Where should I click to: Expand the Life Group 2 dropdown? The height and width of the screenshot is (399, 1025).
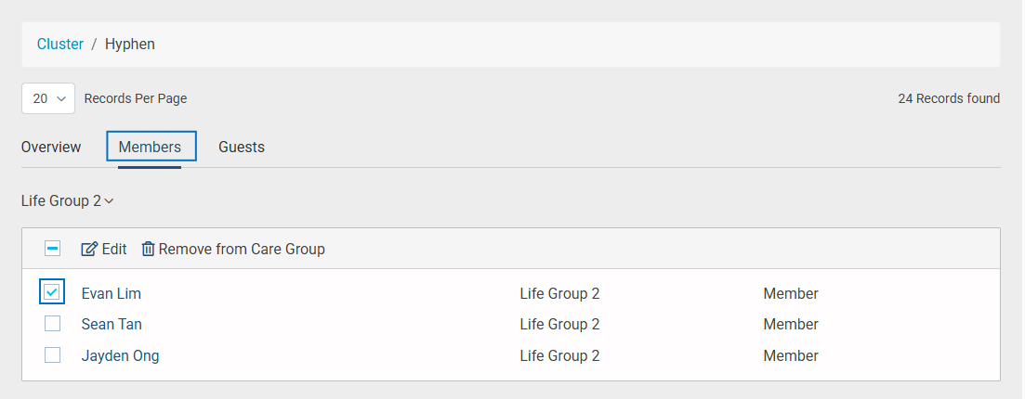67,200
